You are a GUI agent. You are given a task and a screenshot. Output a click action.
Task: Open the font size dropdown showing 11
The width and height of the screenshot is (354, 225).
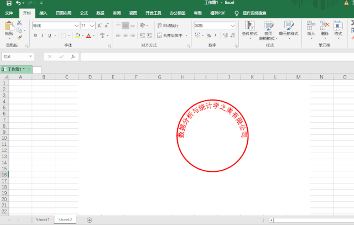(x=92, y=26)
